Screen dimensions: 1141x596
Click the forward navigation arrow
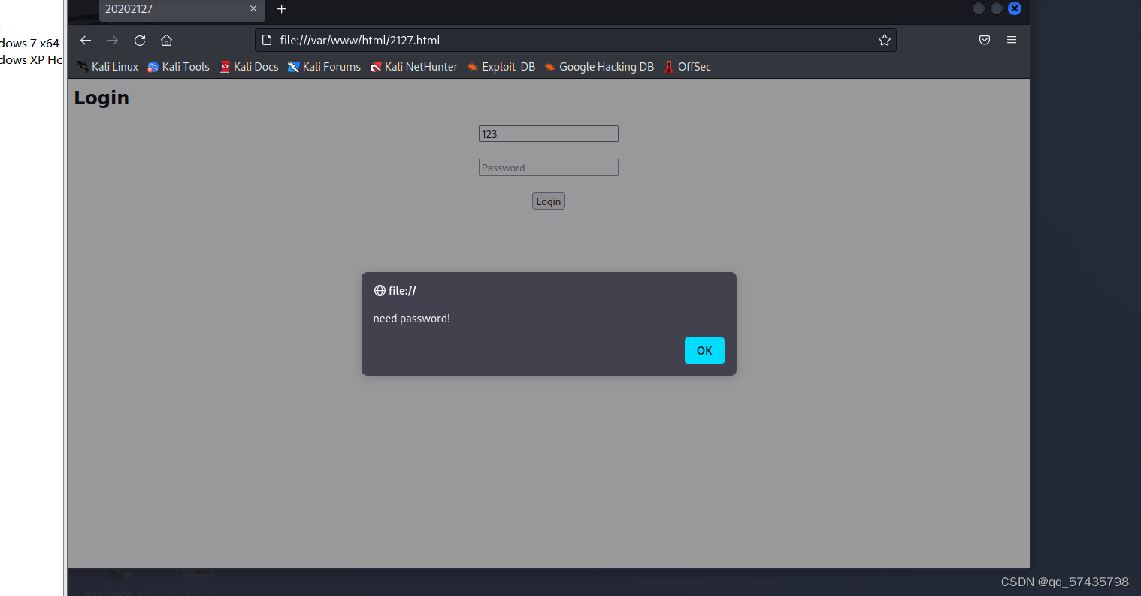point(113,41)
